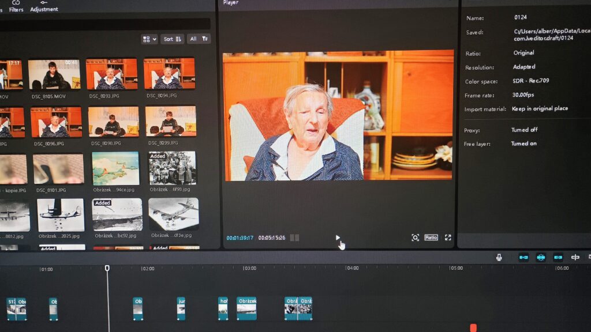Select the Obrázek ...2025.jpg bomber thumbnail
Screen dimensions: 591x332
60,215
